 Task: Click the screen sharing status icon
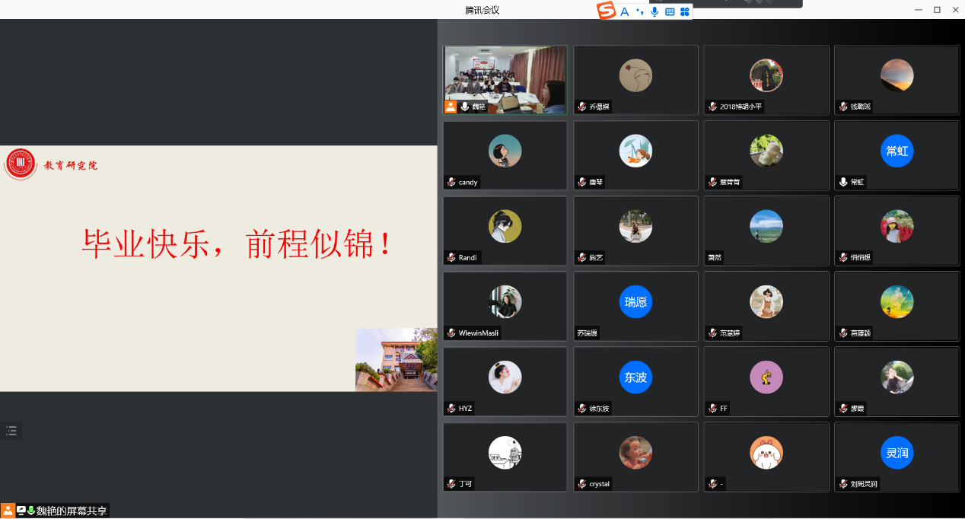tap(21, 511)
